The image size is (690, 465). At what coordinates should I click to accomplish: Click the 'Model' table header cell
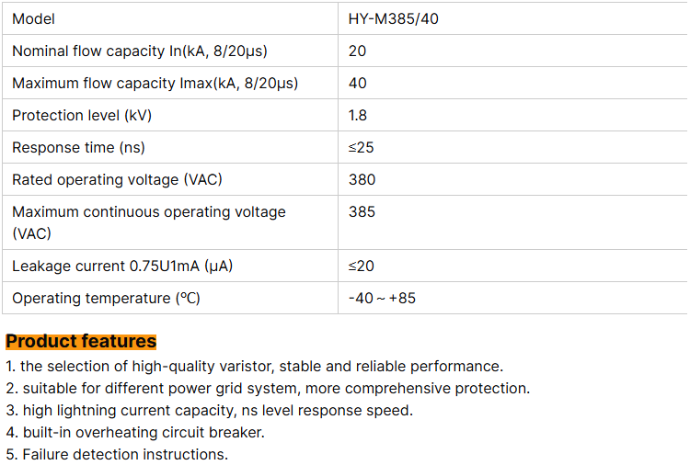[34, 19]
